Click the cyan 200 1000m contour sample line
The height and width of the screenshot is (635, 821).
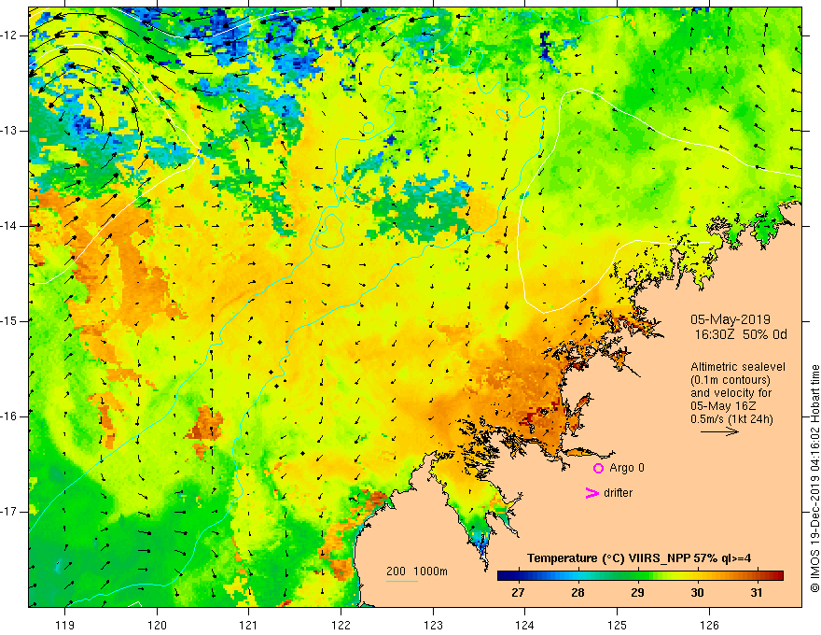[402, 581]
